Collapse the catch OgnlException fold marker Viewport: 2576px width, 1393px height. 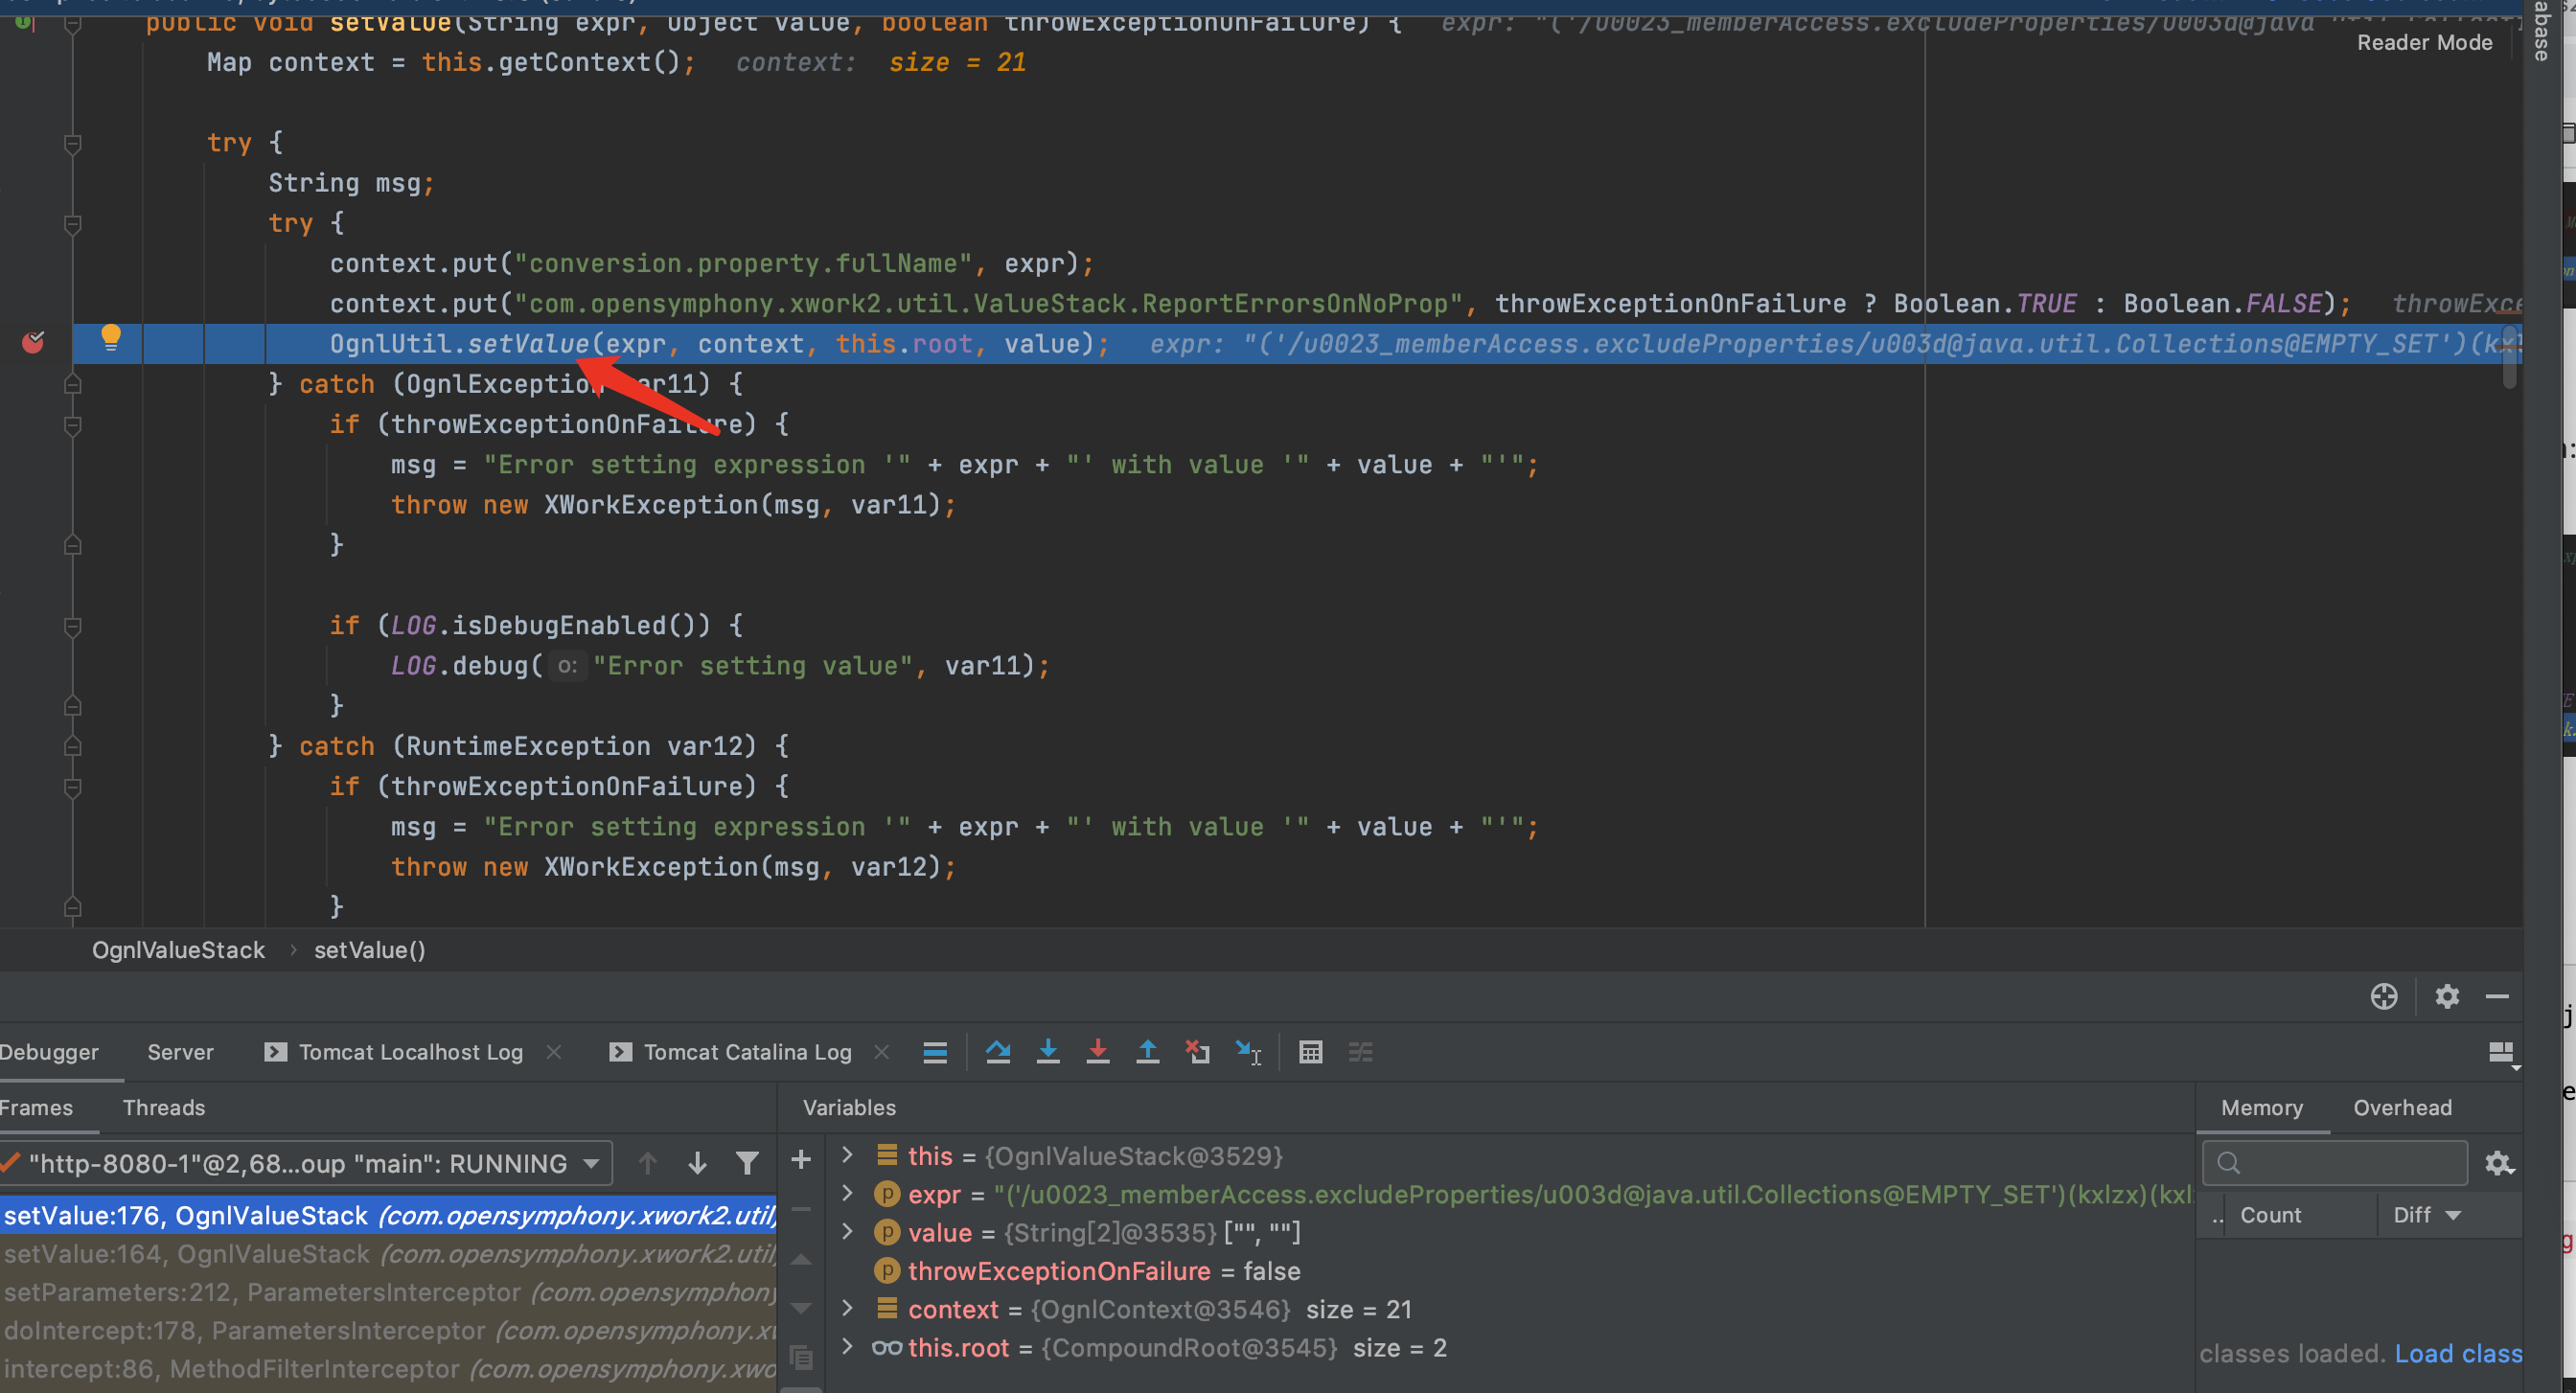click(x=72, y=384)
